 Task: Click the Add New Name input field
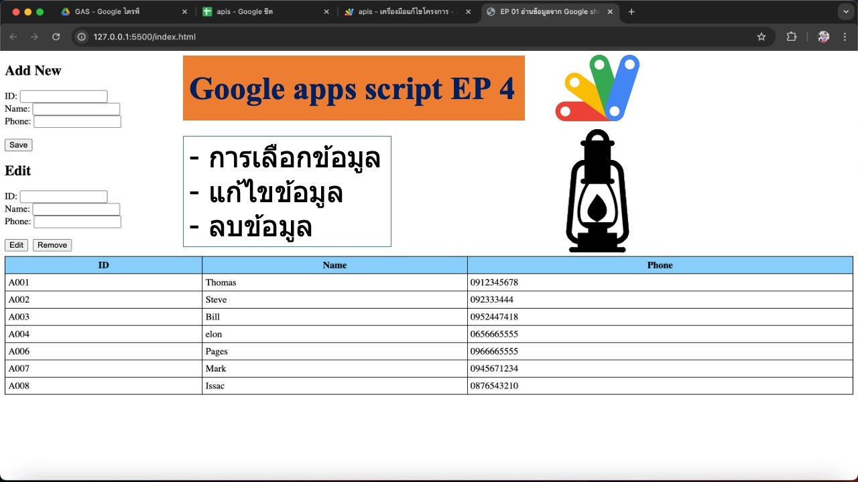click(x=76, y=109)
